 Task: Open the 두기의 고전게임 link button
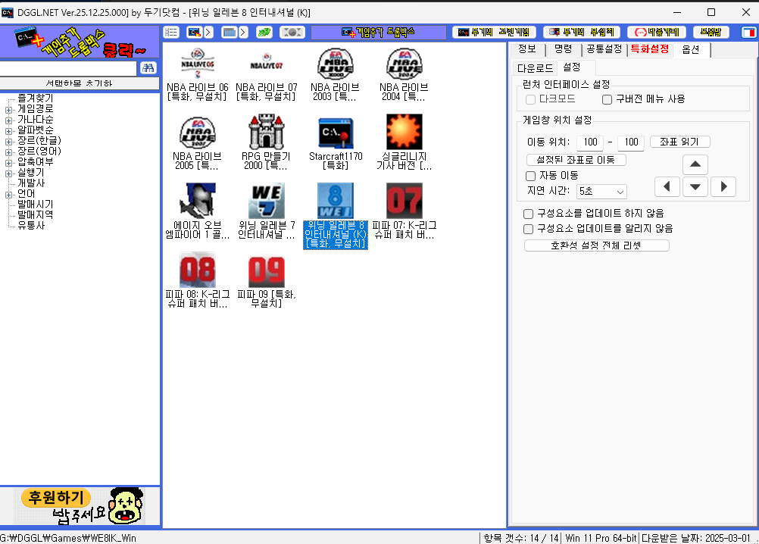(x=494, y=33)
